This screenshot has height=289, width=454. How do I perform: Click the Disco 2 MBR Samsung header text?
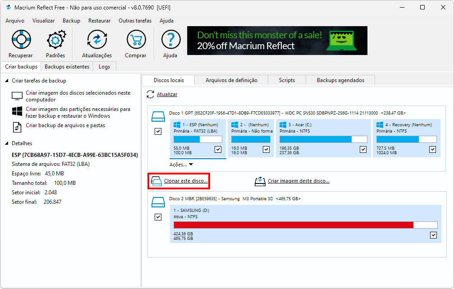click(x=235, y=199)
